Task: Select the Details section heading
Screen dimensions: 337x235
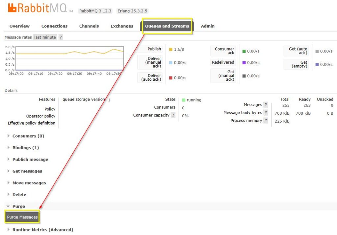Action: pyautogui.click(x=11, y=90)
